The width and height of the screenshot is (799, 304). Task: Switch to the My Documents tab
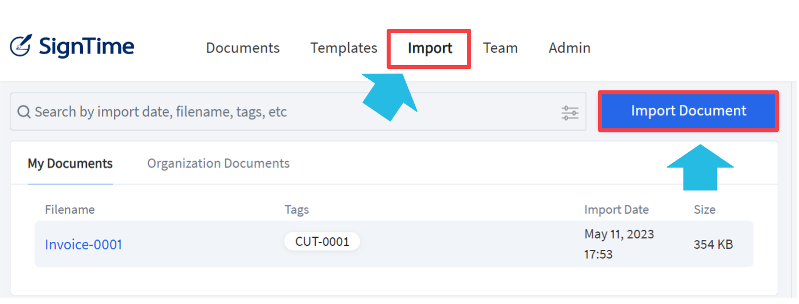70,164
